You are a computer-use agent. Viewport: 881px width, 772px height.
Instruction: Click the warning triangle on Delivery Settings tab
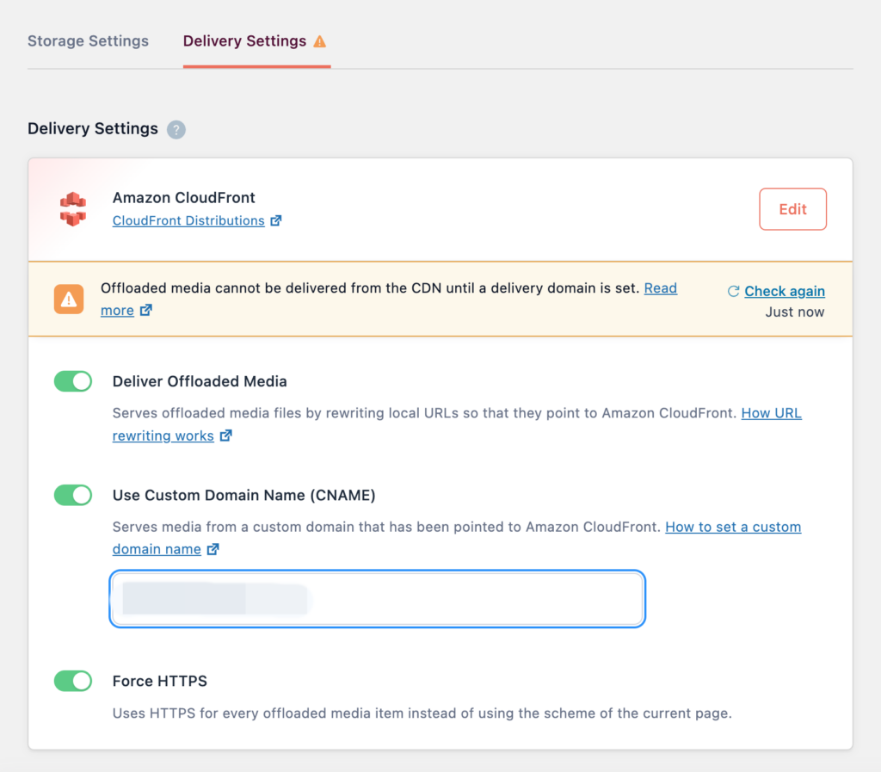tap(320, 41)
